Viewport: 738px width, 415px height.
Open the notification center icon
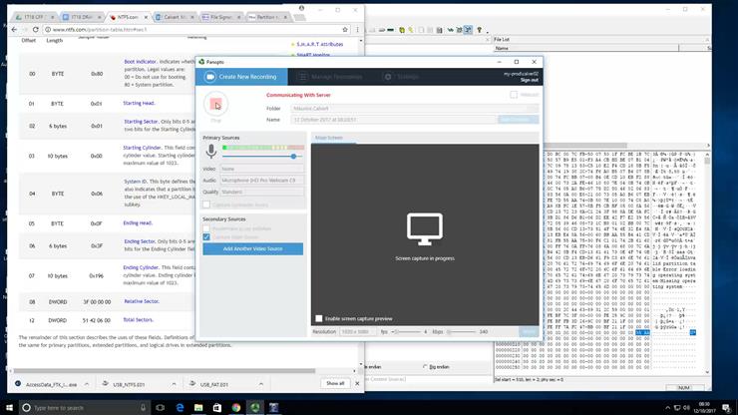pyautogui.click(x=726, y=407)
